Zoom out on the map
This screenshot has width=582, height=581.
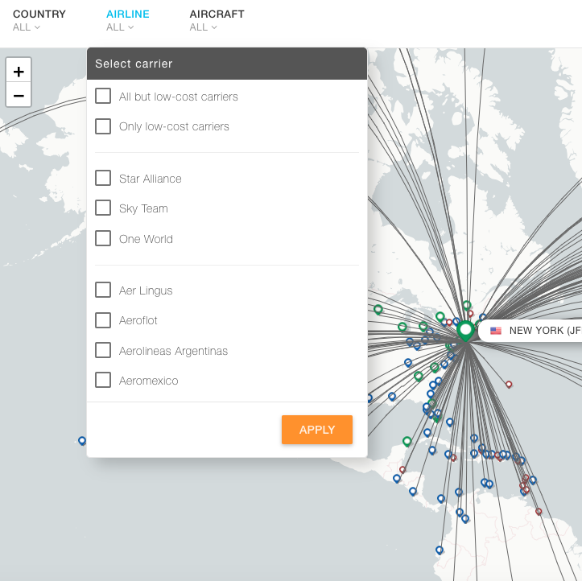(19, 96)
